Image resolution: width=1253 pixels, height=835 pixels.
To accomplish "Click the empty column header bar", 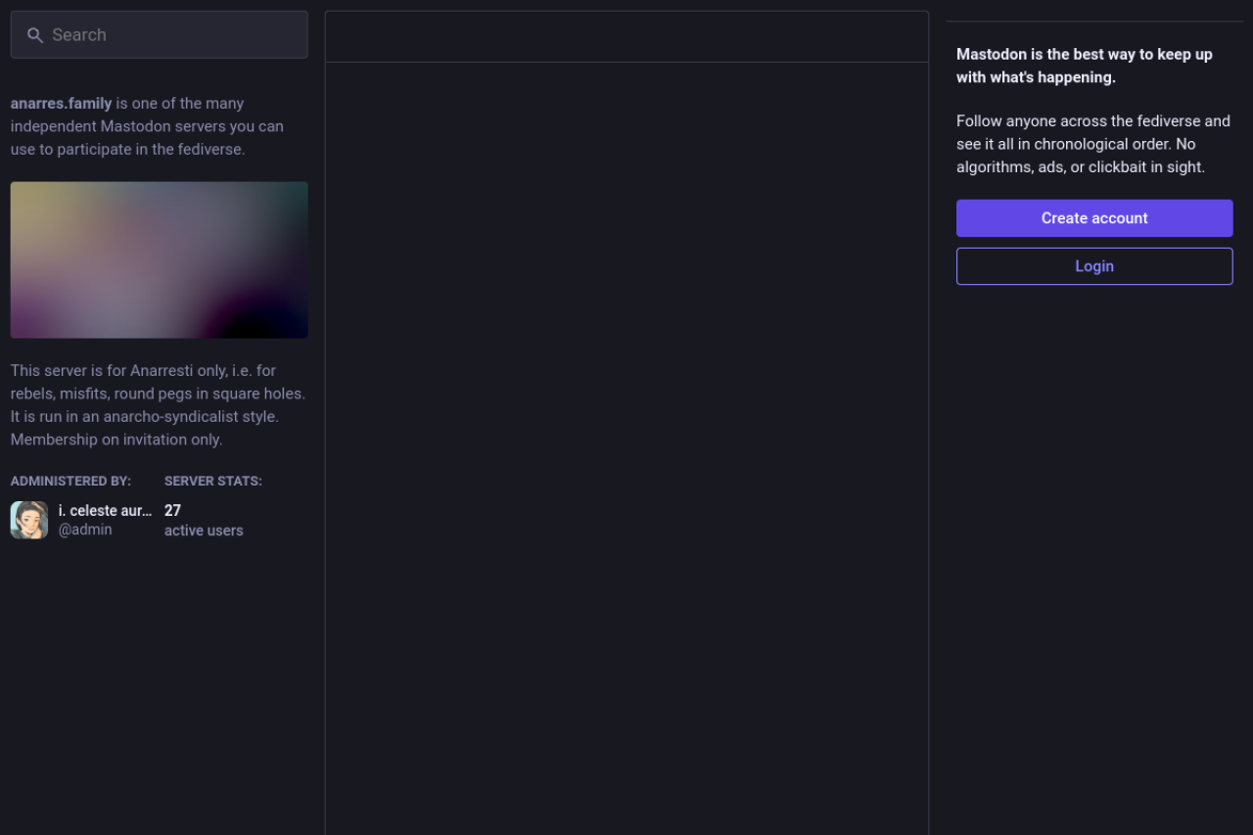I will 626,37.
